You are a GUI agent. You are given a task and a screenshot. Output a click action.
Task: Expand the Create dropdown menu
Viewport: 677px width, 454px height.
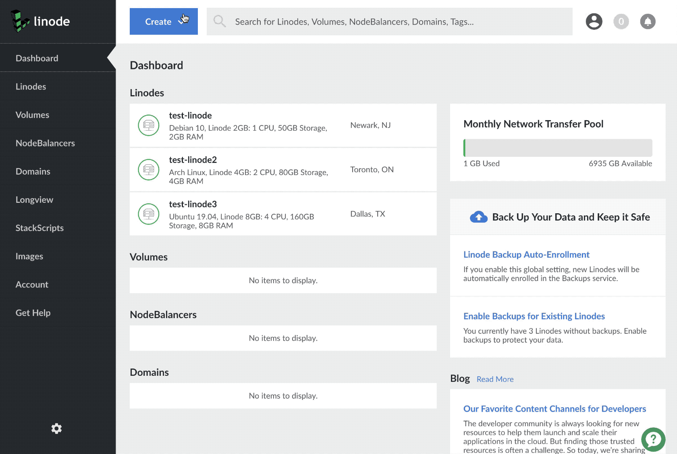164,21
